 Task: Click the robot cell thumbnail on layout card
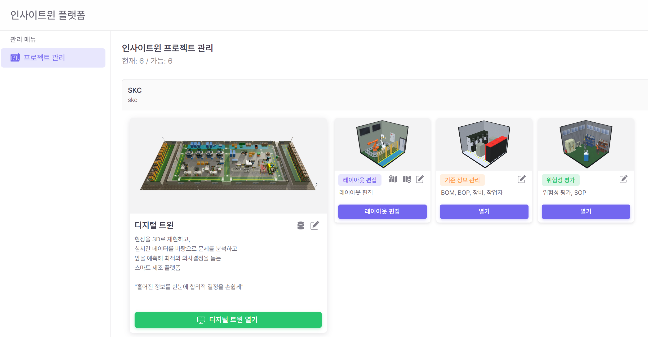pos(382,144)
